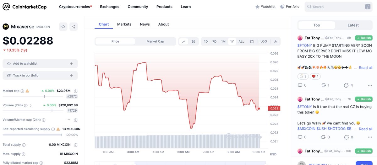Click circulating supply warning triangle

(x=58, y=129)
